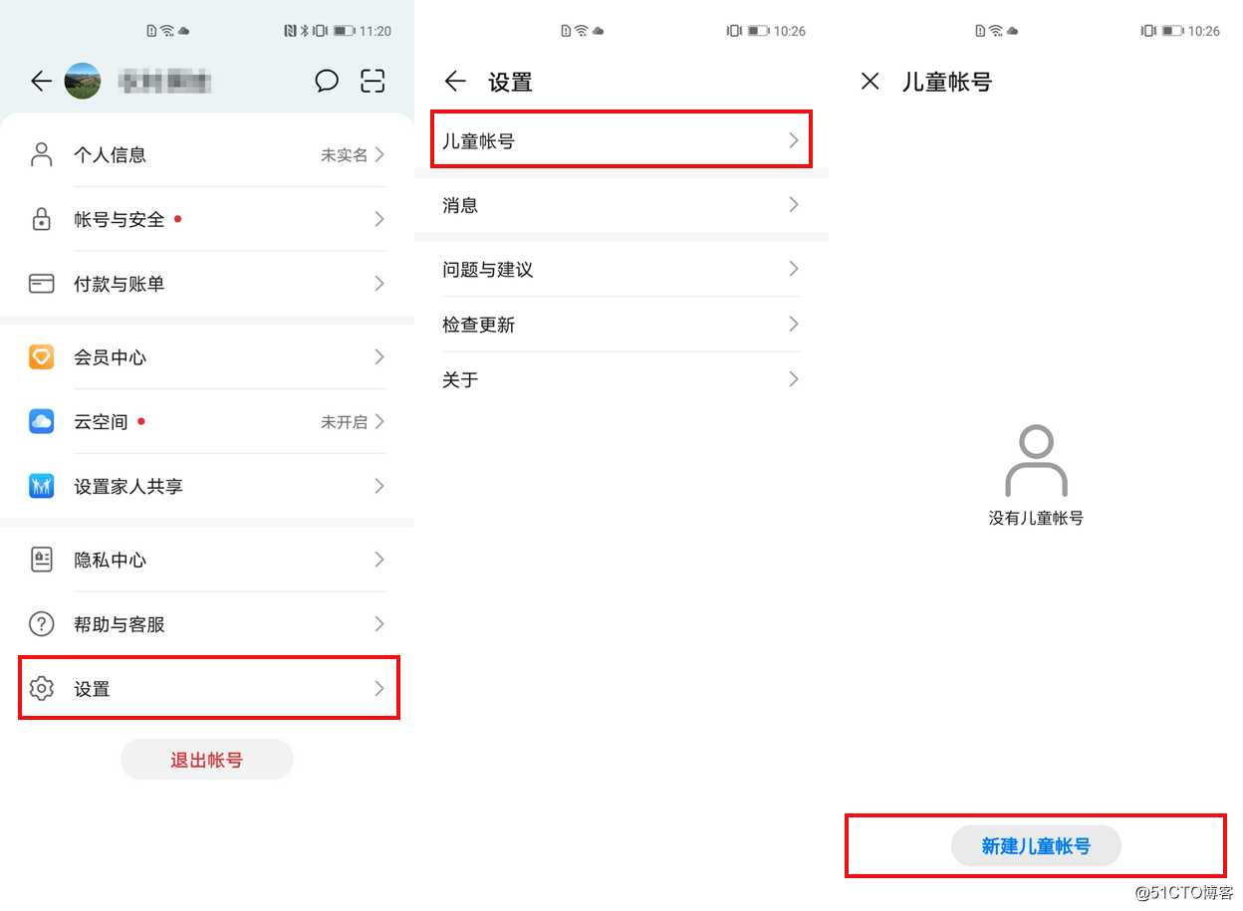The height and width of the screenshot is (911, 1243).
Task: Open 云空间 cloud space
Action: (207, 422)
